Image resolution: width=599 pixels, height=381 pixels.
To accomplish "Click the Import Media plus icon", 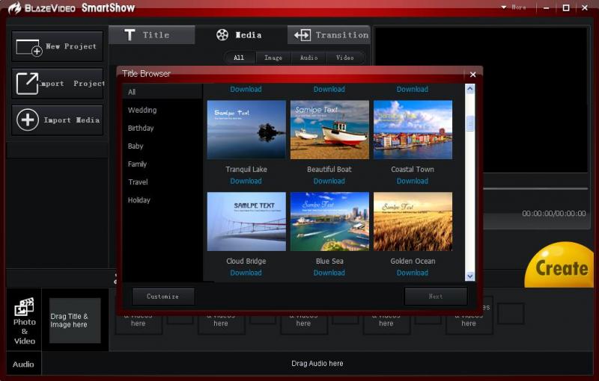I will tap(28, 120).
